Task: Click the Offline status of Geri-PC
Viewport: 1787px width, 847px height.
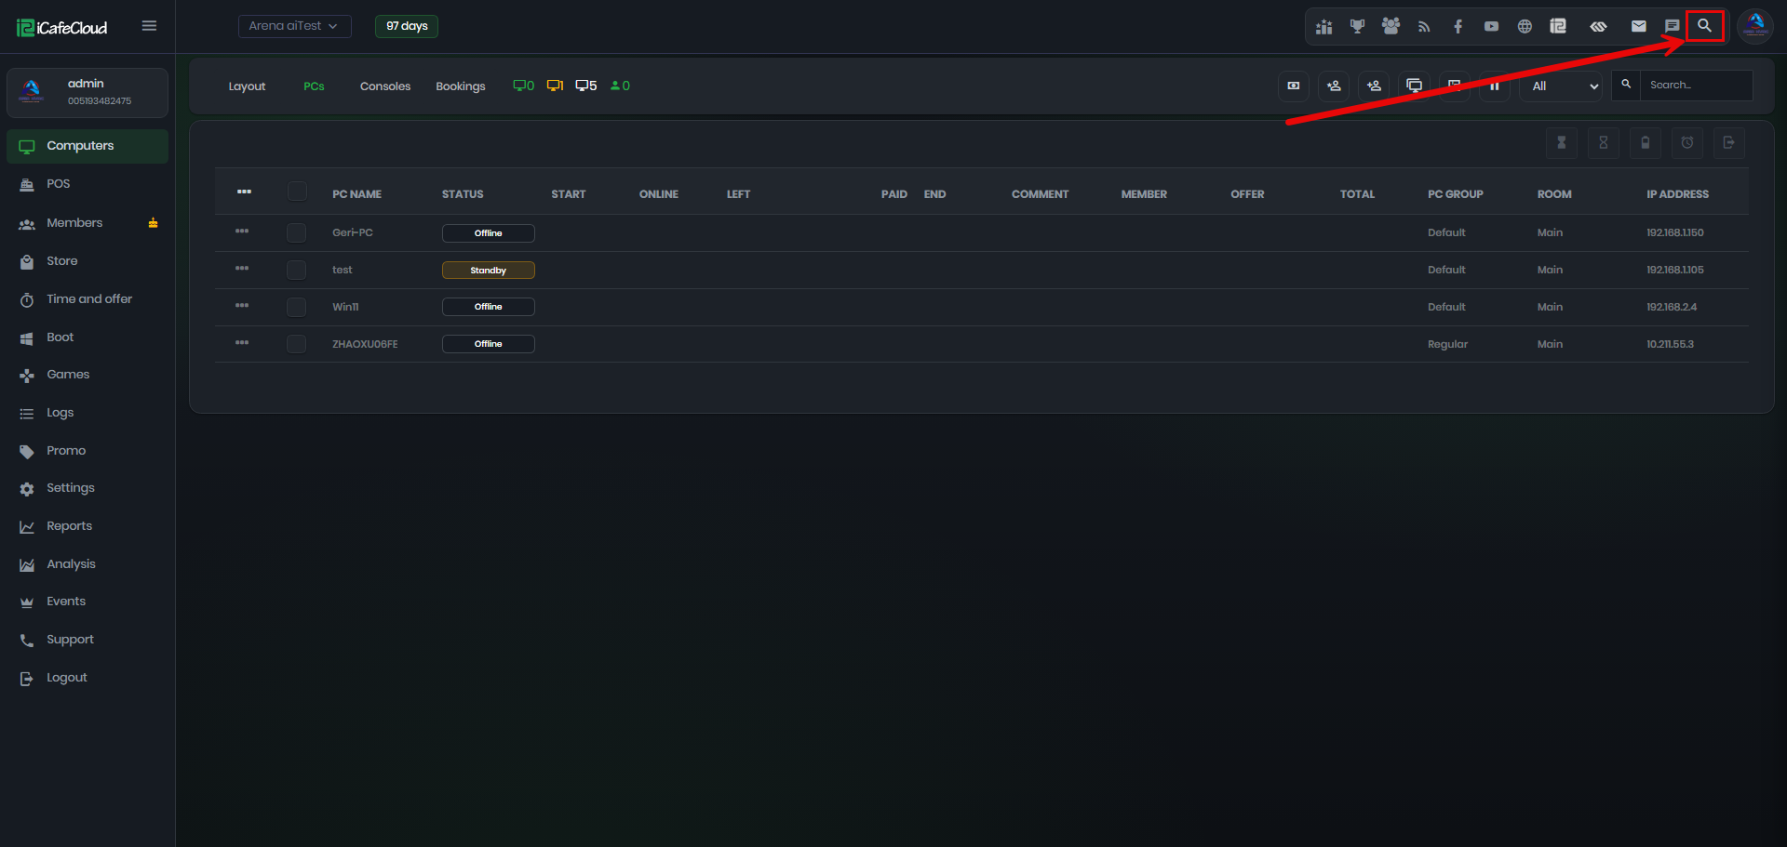Action: click(488, 233)
